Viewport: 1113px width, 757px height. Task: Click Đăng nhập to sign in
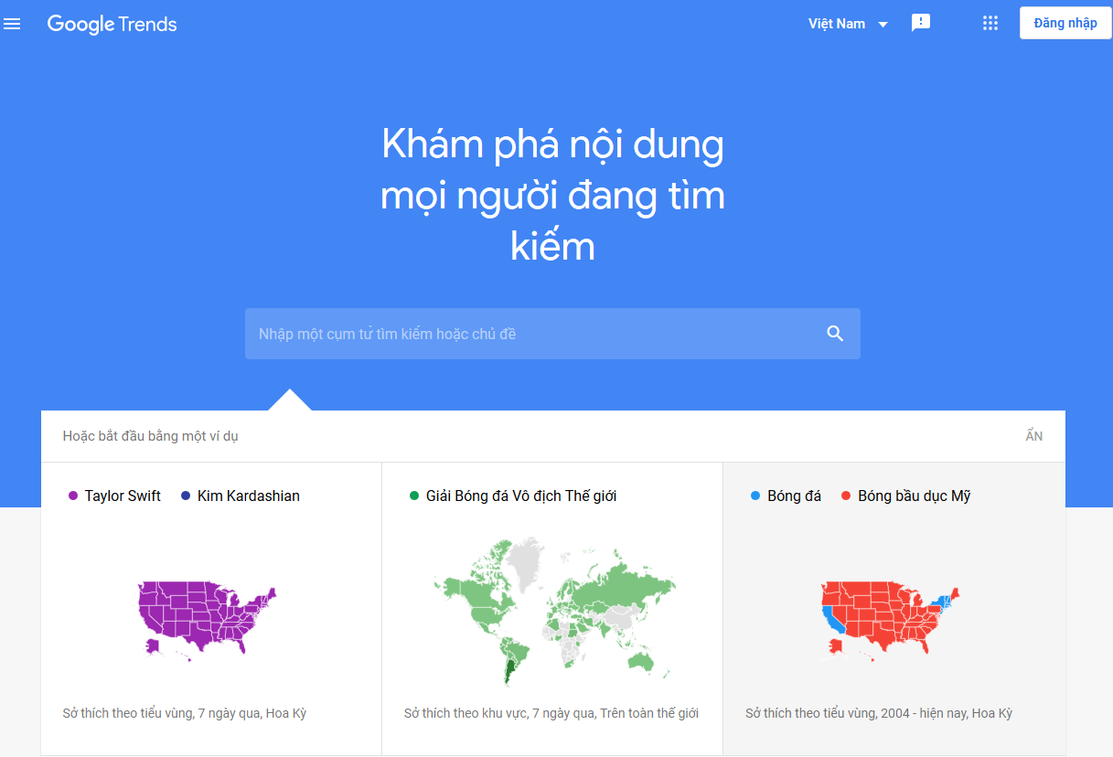(1065, 23)
